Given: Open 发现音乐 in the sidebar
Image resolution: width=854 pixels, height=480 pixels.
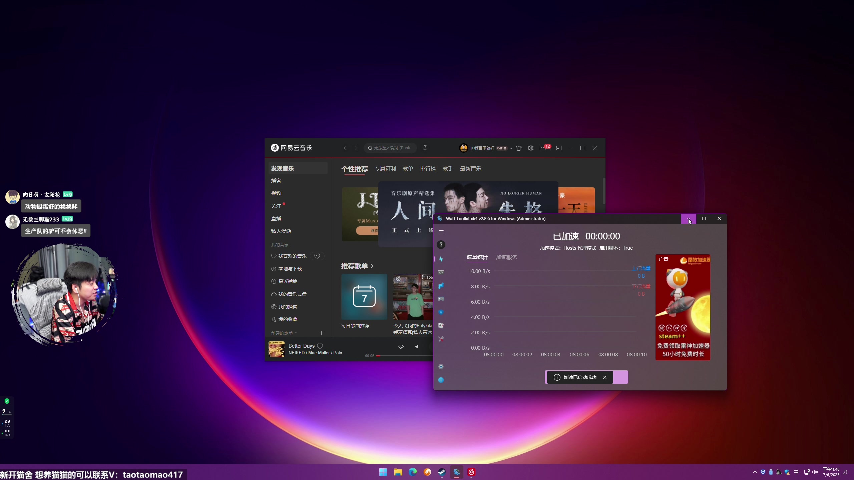Looking at the screenshot, I should click(x=298, y=168).
